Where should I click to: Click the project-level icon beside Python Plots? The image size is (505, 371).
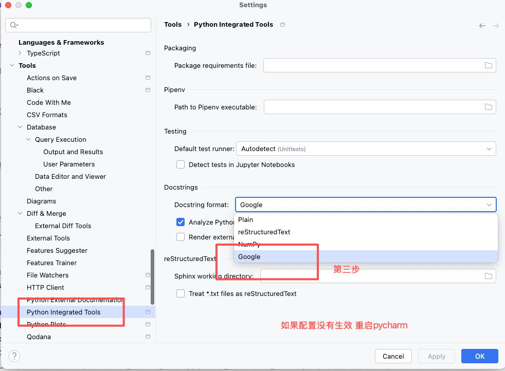pos(148,324)
